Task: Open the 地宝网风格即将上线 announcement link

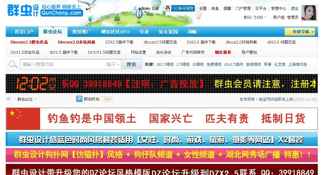Action: pyautogui.click(x=276, y=99)
